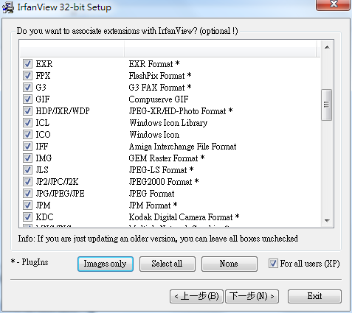Select Kodak Digital Camera Format * text

coord(184,217)
